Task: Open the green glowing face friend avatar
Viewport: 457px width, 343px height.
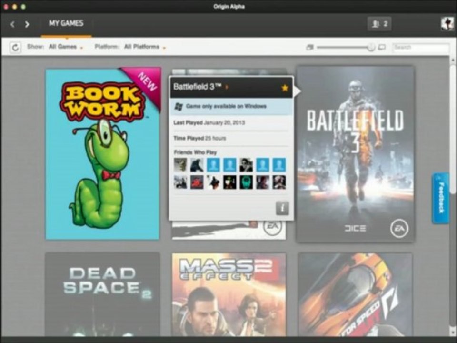Action: coord(246,182)
